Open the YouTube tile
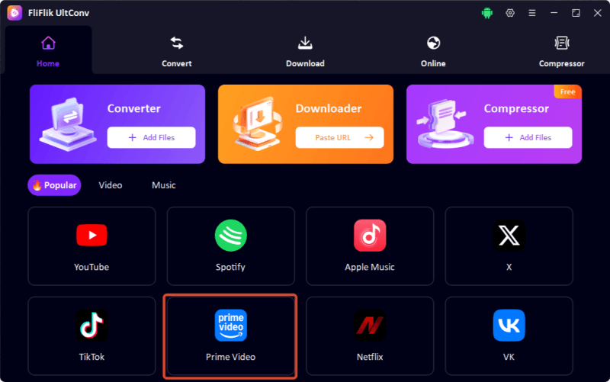Image resolution: width=610 pixels, height=382 pixels. pos(91,246)
